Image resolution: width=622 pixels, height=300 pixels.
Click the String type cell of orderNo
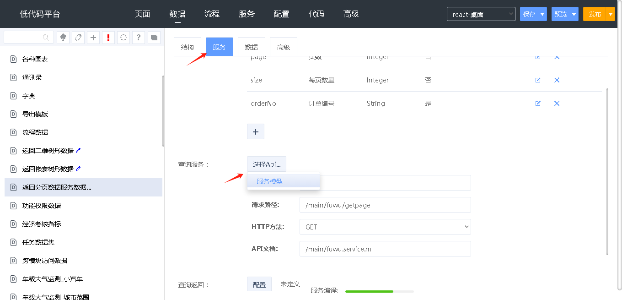375,104
